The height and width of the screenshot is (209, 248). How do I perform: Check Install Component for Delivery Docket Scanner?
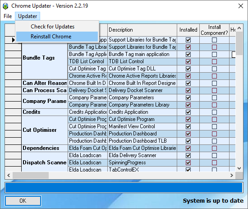tap(214, 90)
